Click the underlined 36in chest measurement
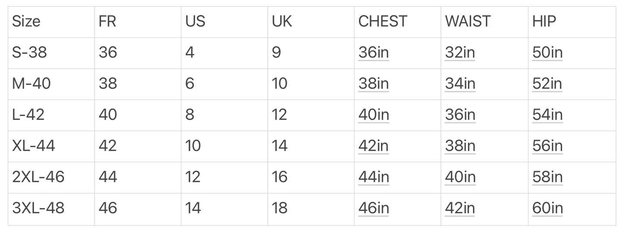Image resolution: width=624 pixels, height=228 pixels. [x=374, y=53]
